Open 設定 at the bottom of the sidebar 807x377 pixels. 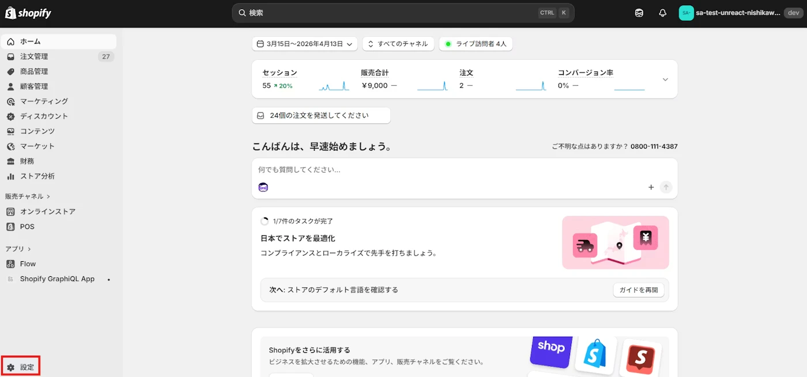[21, 367]
